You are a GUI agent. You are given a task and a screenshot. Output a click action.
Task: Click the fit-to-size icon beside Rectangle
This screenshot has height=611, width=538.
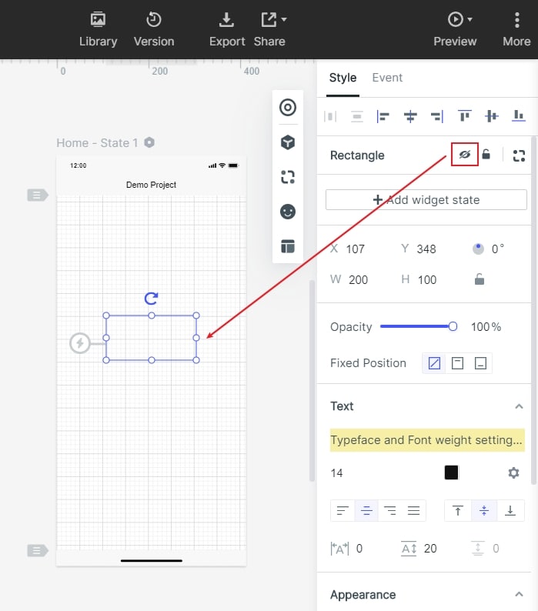(x=519, y=155)
